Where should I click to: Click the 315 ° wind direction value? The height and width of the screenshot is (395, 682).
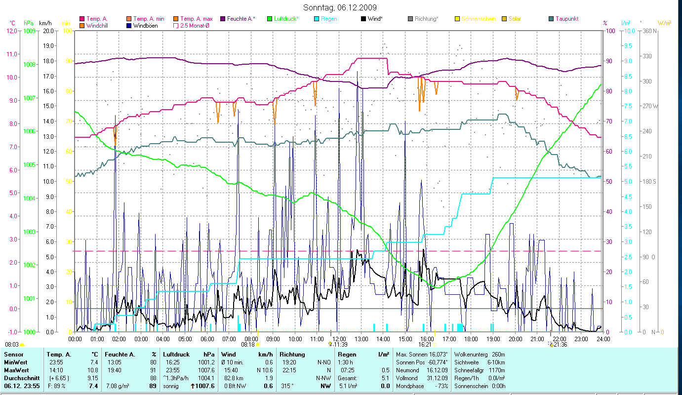286,386
